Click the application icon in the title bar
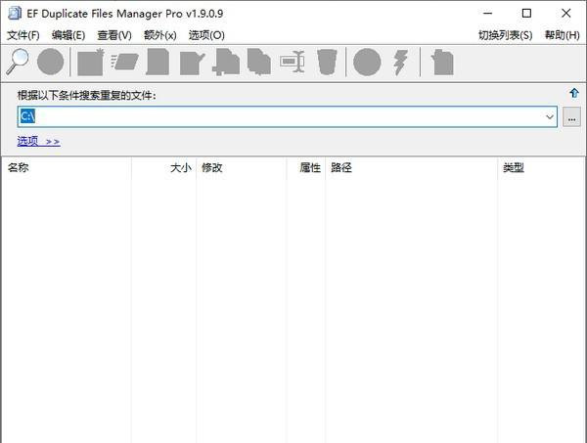 pyautogui.click(x=15, y=14)
